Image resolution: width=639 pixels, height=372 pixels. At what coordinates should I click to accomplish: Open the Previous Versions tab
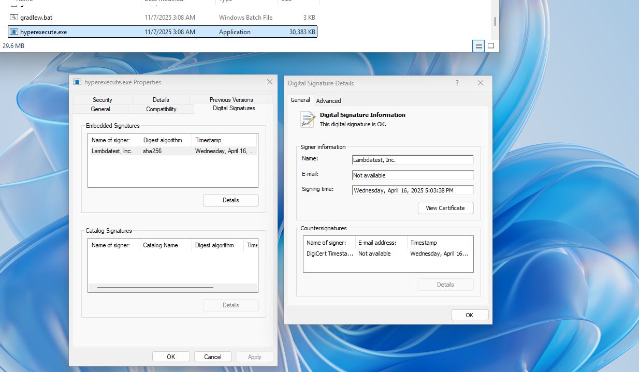click(x=231, y=100)
